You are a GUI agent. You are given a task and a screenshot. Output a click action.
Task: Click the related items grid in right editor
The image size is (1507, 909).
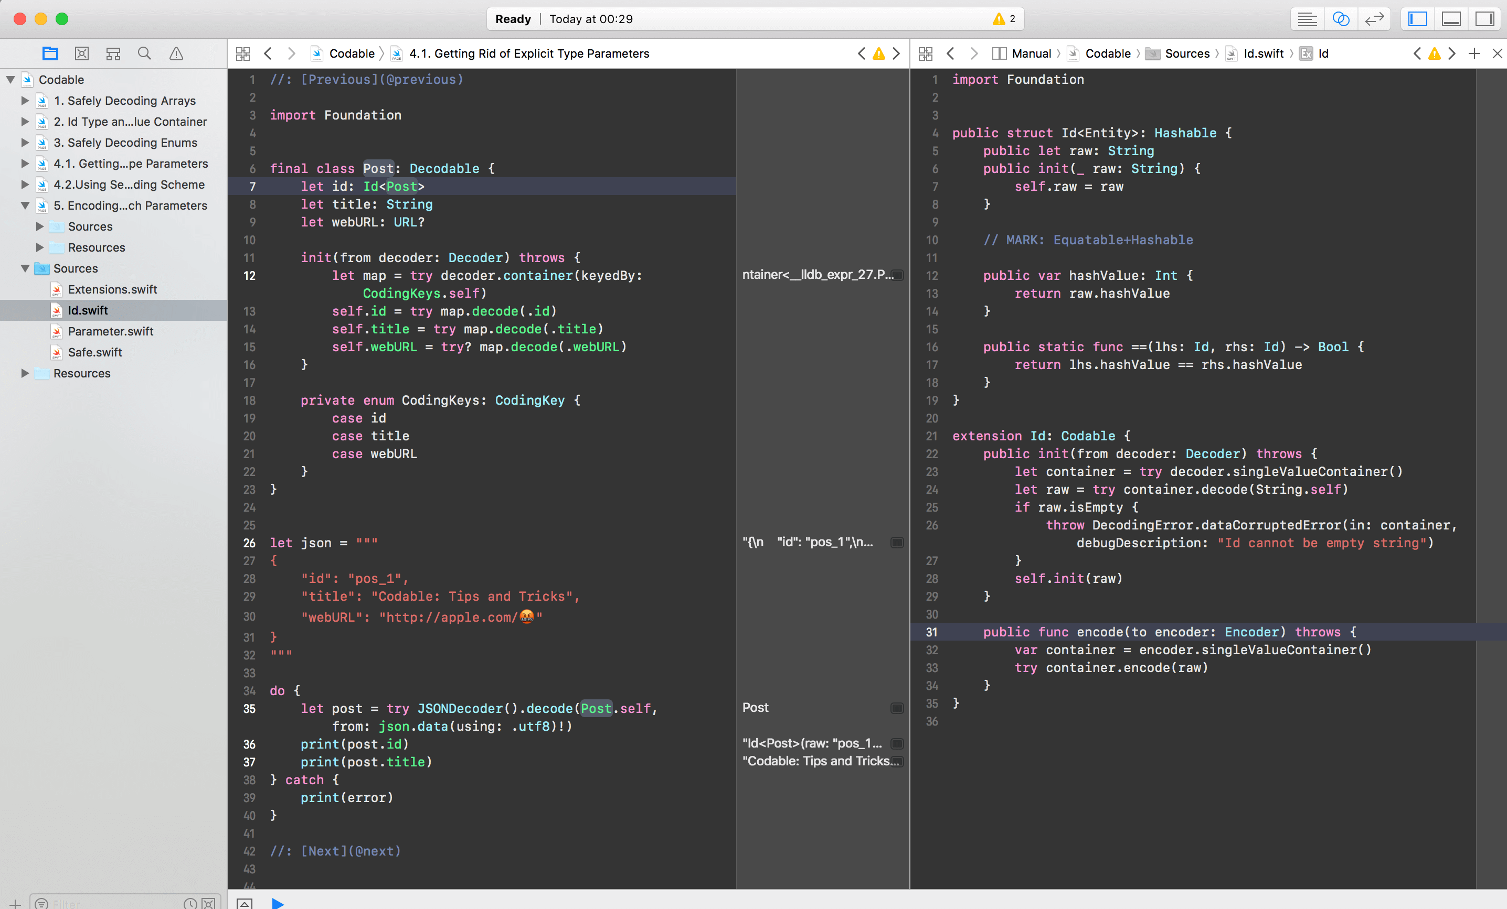point(926,54)
